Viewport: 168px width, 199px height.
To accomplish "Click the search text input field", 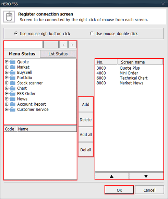I will (23, 45).
